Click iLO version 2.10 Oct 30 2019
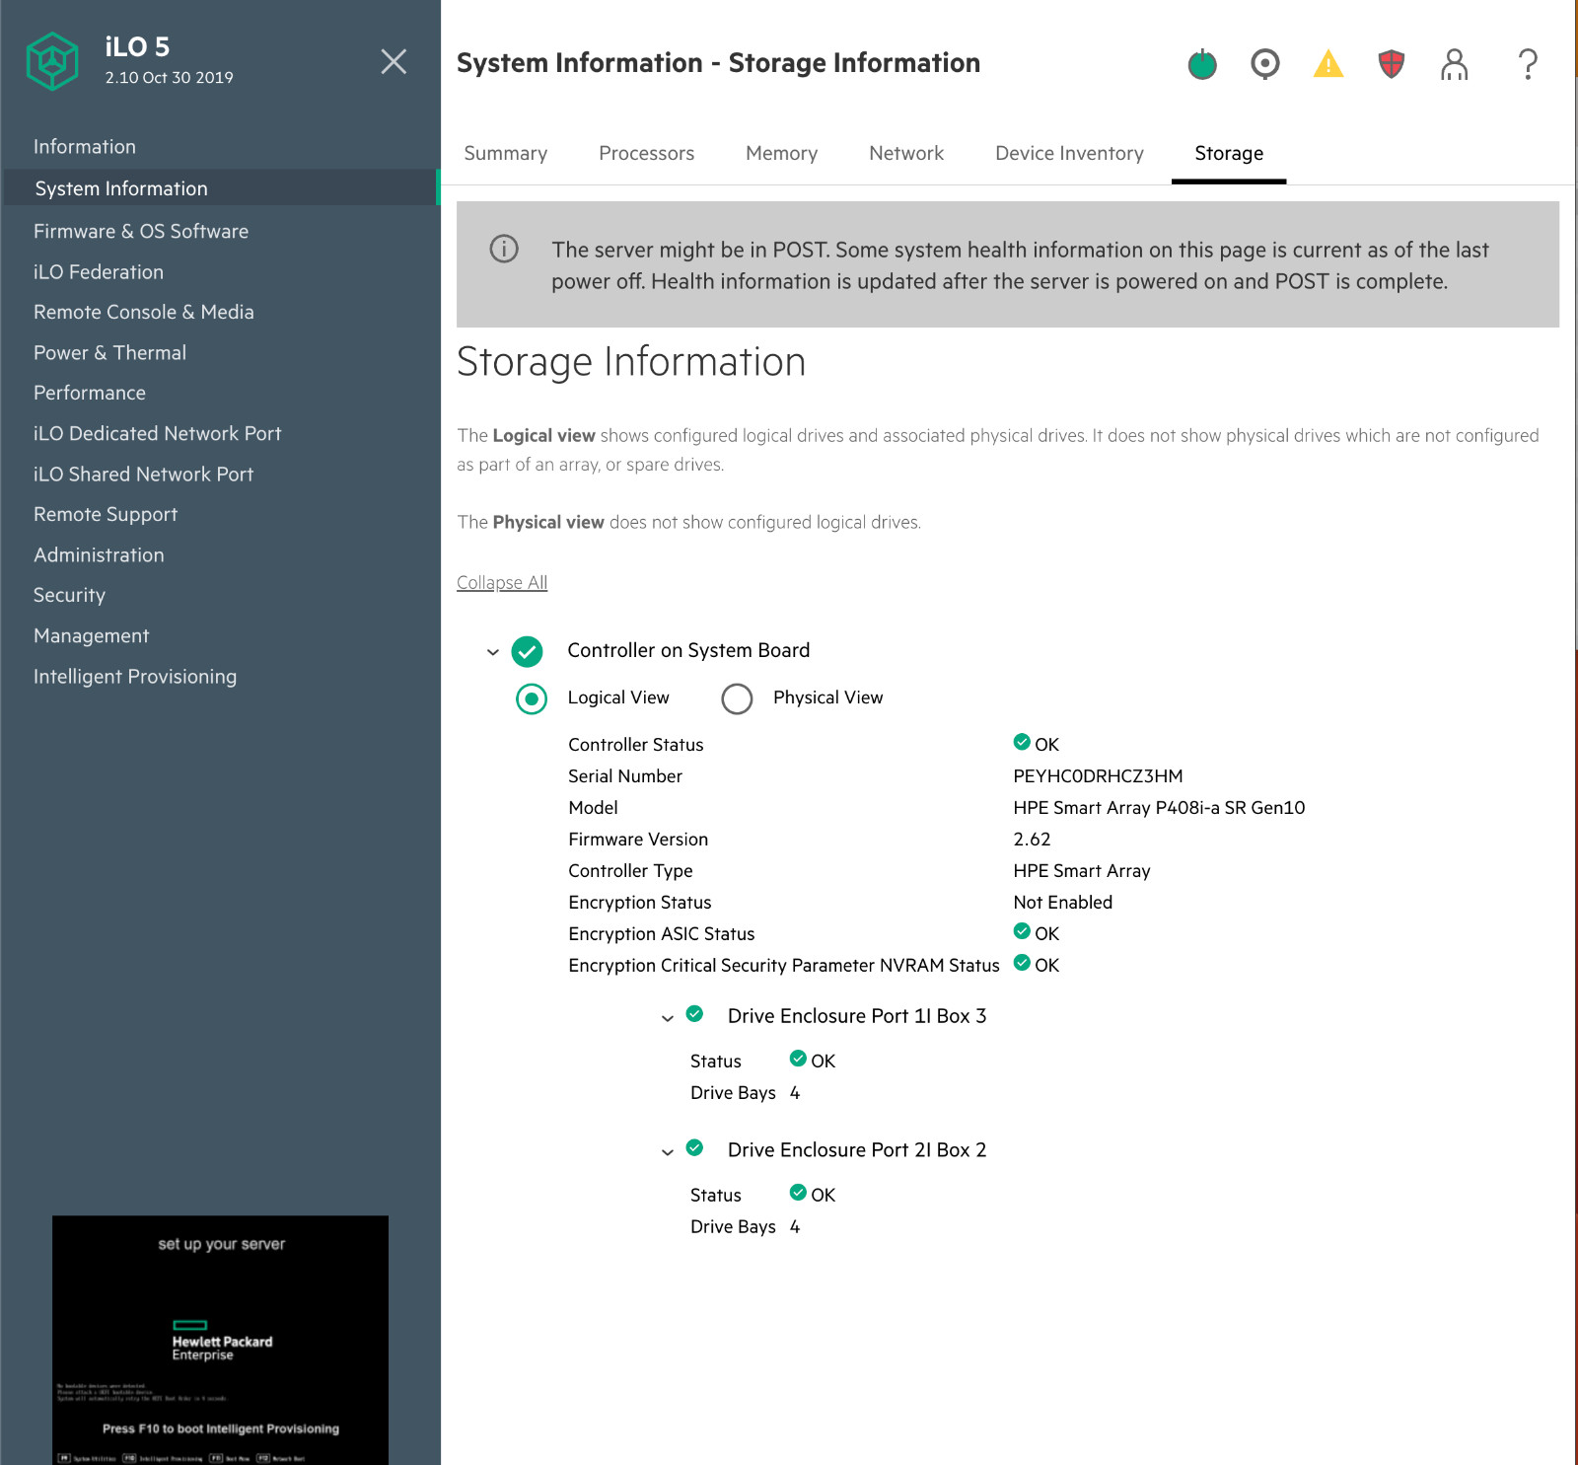Image resolution: width=1578 pixels, height=1465 pixels. (x=170, y=77)
